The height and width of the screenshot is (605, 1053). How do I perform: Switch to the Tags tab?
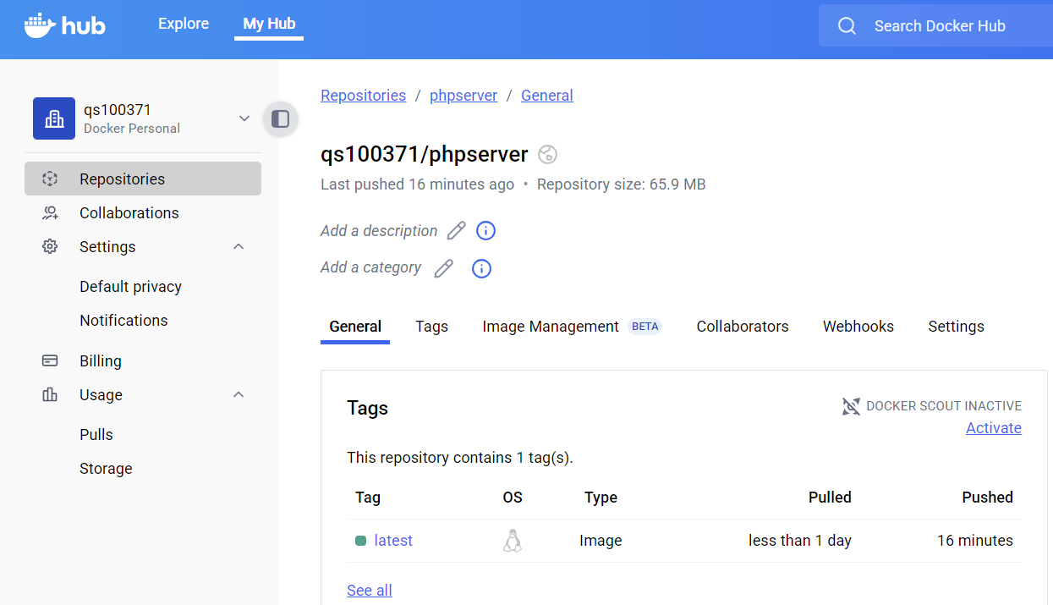pyautogui.click(x=431, y=327)
